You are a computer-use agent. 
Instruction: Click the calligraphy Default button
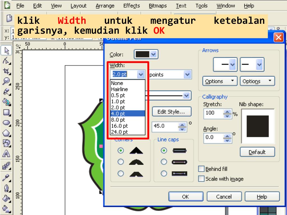257,152
